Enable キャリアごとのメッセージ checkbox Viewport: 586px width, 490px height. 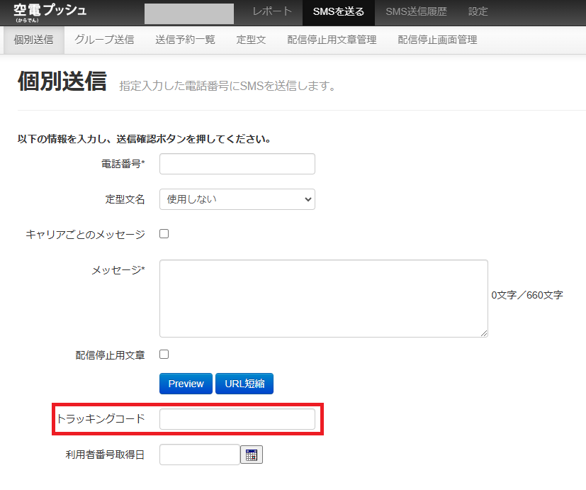[164, 234]
